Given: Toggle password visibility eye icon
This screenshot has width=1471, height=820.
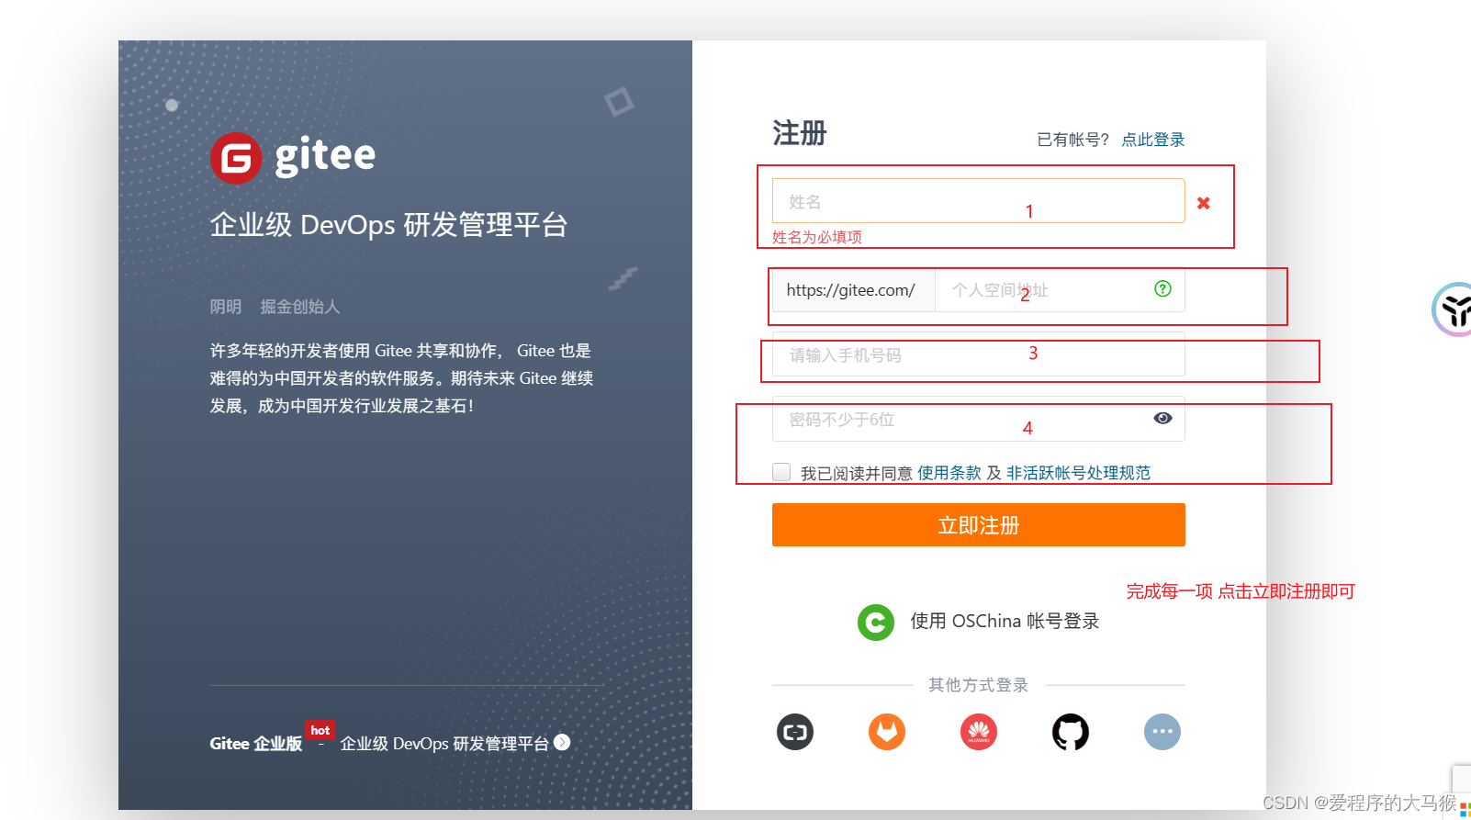Looking at the screenshot, I should [x=1162, y=418].
